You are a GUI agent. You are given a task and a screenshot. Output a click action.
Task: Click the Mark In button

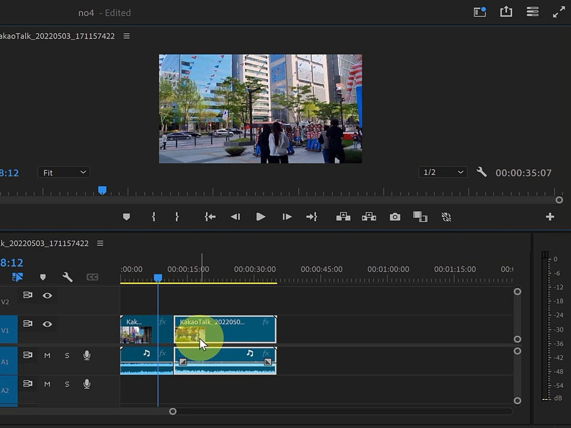click(x=153, y=217)
